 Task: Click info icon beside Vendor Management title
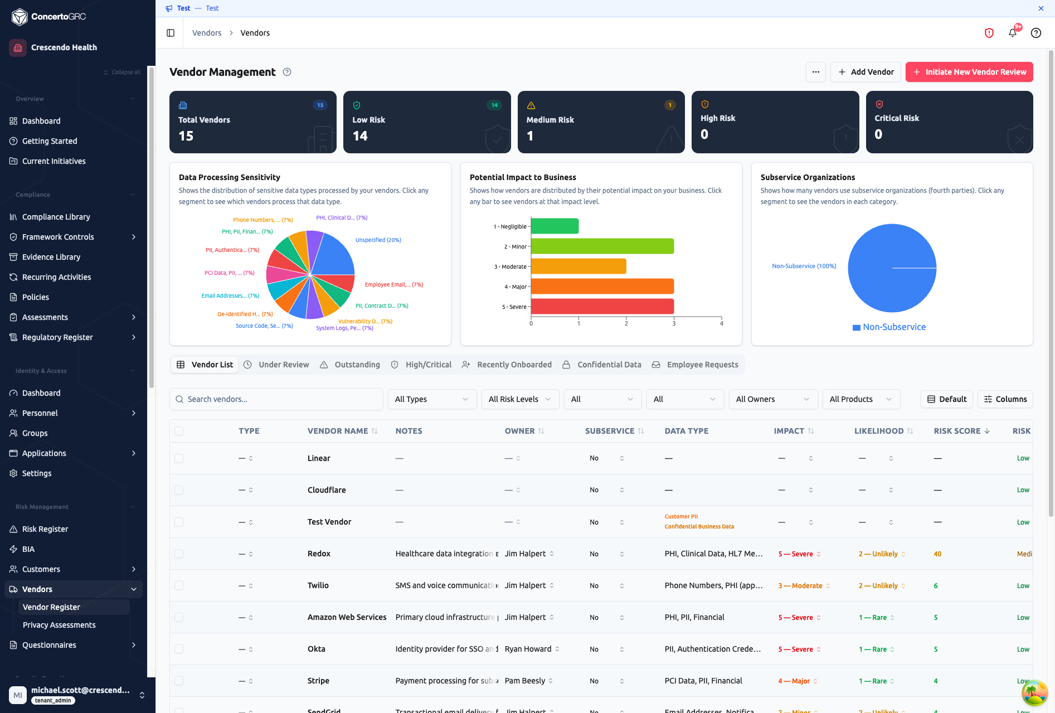287,72
